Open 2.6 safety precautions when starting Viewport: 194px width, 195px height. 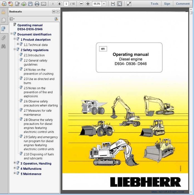point(41,103)
